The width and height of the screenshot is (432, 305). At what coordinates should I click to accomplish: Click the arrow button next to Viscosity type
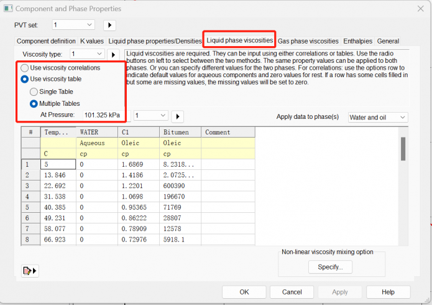[x=113, y=55]
